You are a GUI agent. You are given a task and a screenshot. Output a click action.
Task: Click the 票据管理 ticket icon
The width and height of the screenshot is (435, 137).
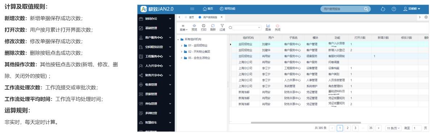(141, 94)
